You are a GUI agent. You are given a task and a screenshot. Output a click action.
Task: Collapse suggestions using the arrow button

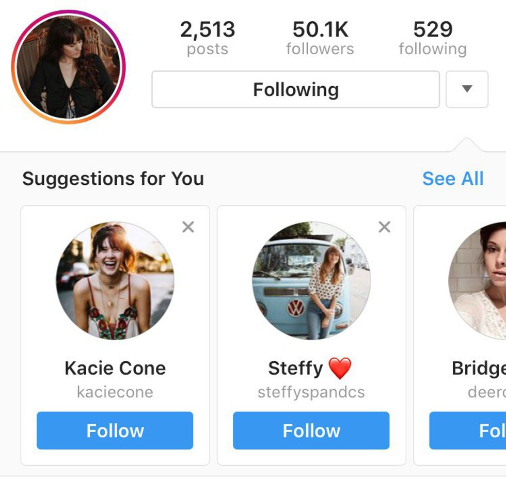click(x=467, y=89)
